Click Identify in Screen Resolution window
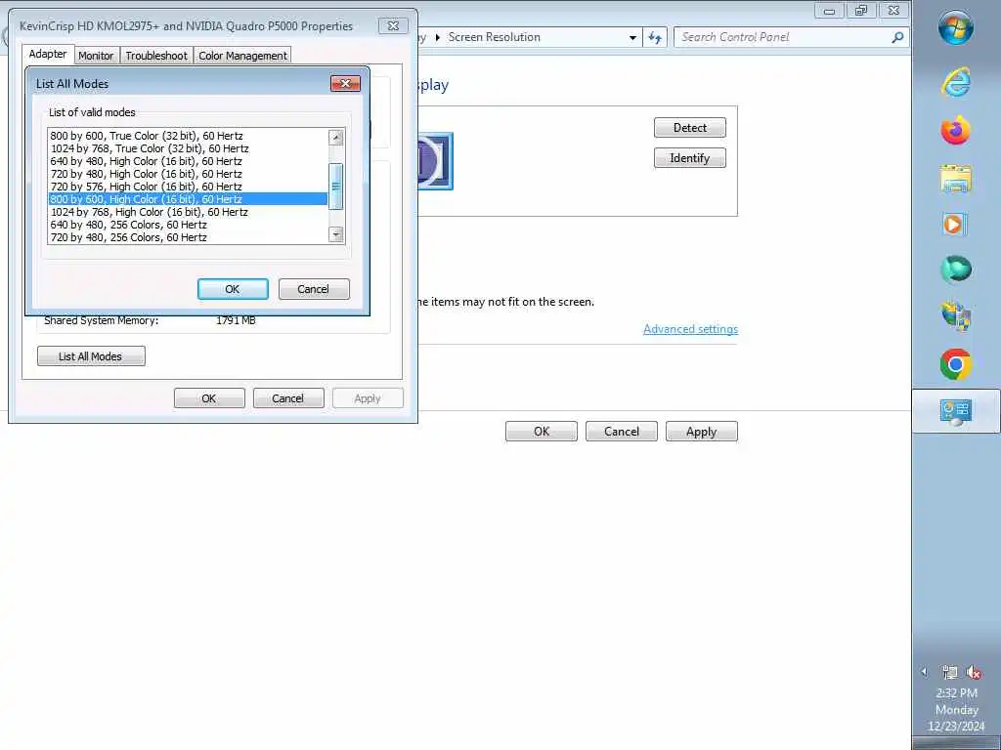 point(689,157)
